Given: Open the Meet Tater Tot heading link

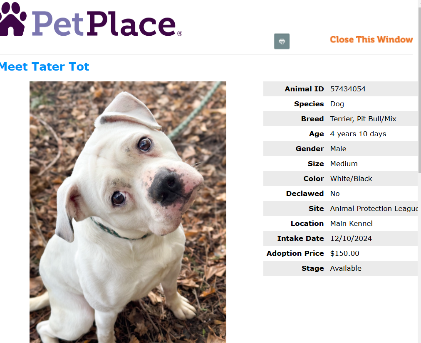Looking at the screenshot, I should (x=45, y=66).
